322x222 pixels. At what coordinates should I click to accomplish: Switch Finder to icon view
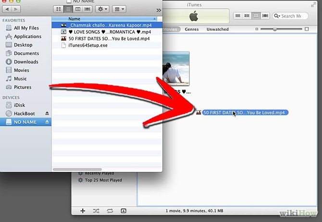click(58, 9)
